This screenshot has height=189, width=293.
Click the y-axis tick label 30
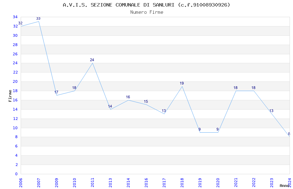coord(15,35)
